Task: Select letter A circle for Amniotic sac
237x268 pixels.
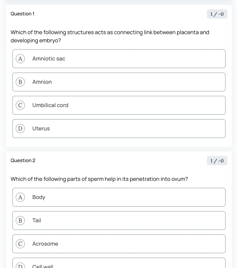Action: pos(20,59)
